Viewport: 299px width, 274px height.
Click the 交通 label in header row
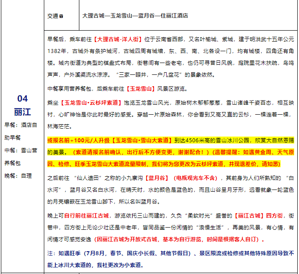(x=52, y=16)
